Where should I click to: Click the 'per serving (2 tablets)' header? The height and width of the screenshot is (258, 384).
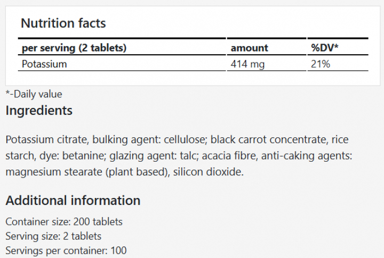pyautogui.click(x=74, y=48)
